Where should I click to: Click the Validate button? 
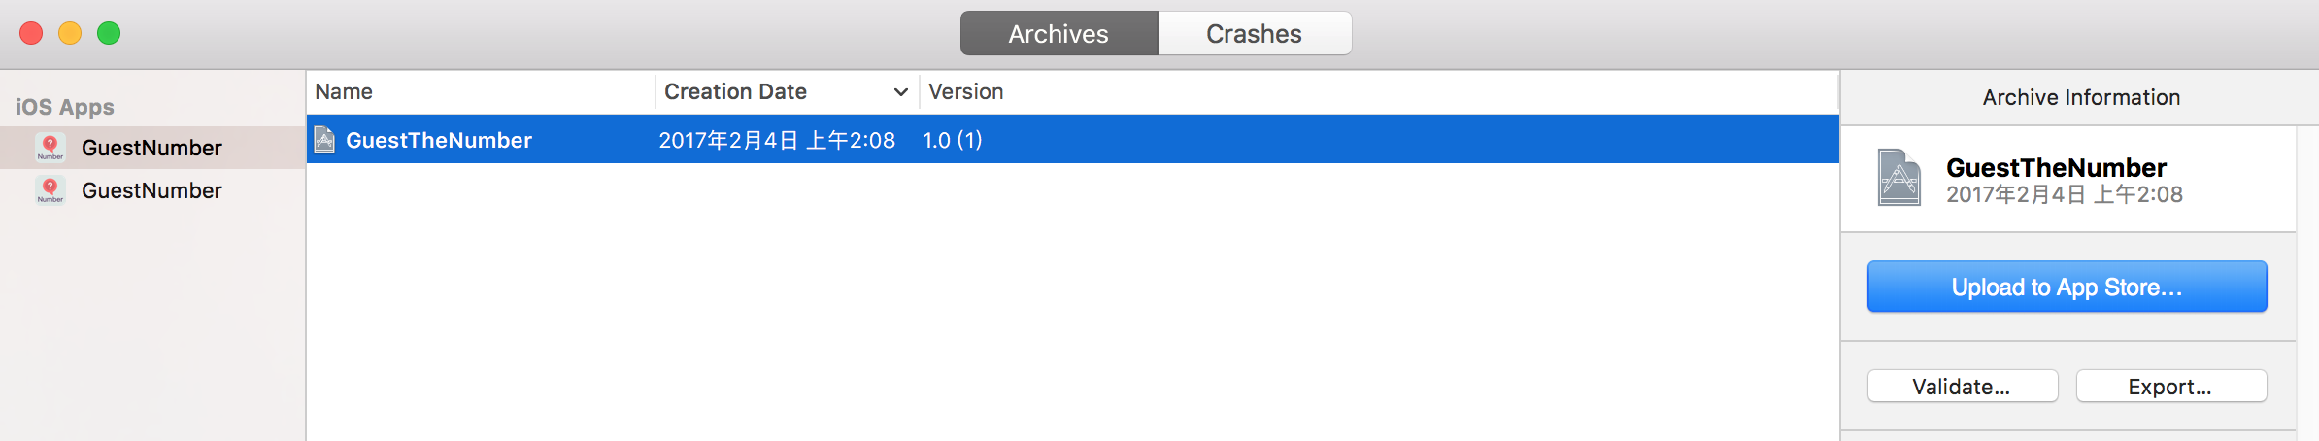pyautogui.click(x=1962, y=387)
